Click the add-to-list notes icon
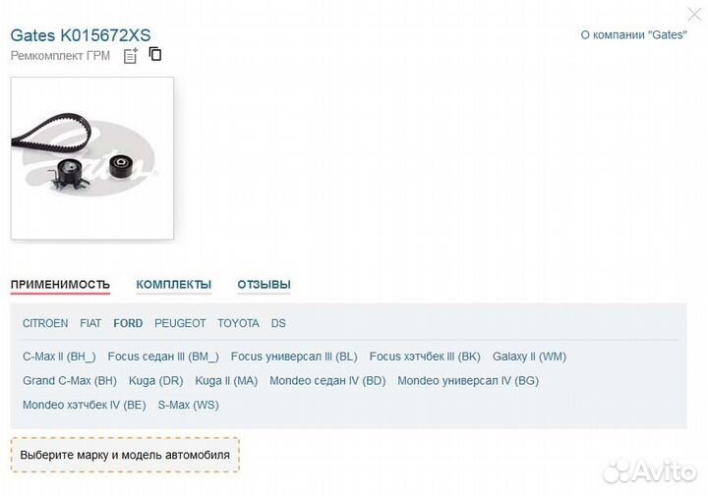This screenshot has height=496, width=708. point(131,56)
